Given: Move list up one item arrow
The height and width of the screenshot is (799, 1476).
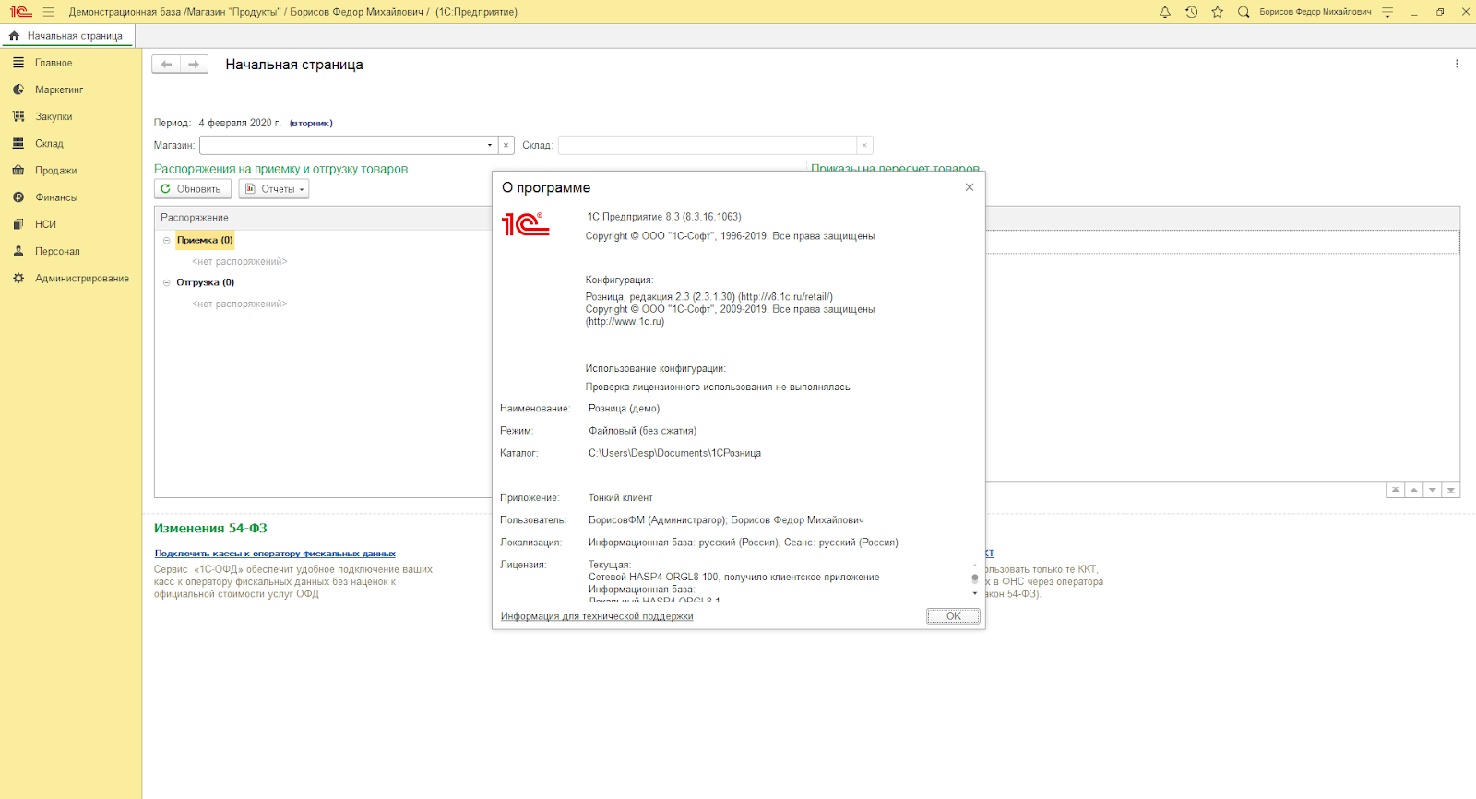Looking at the screenshot, I should pos(1414,490).
